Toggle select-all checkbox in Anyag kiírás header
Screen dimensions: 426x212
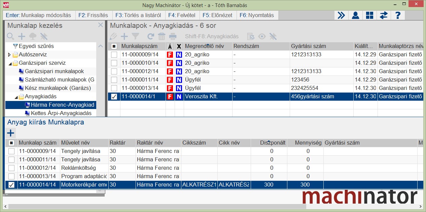(11, 143)
